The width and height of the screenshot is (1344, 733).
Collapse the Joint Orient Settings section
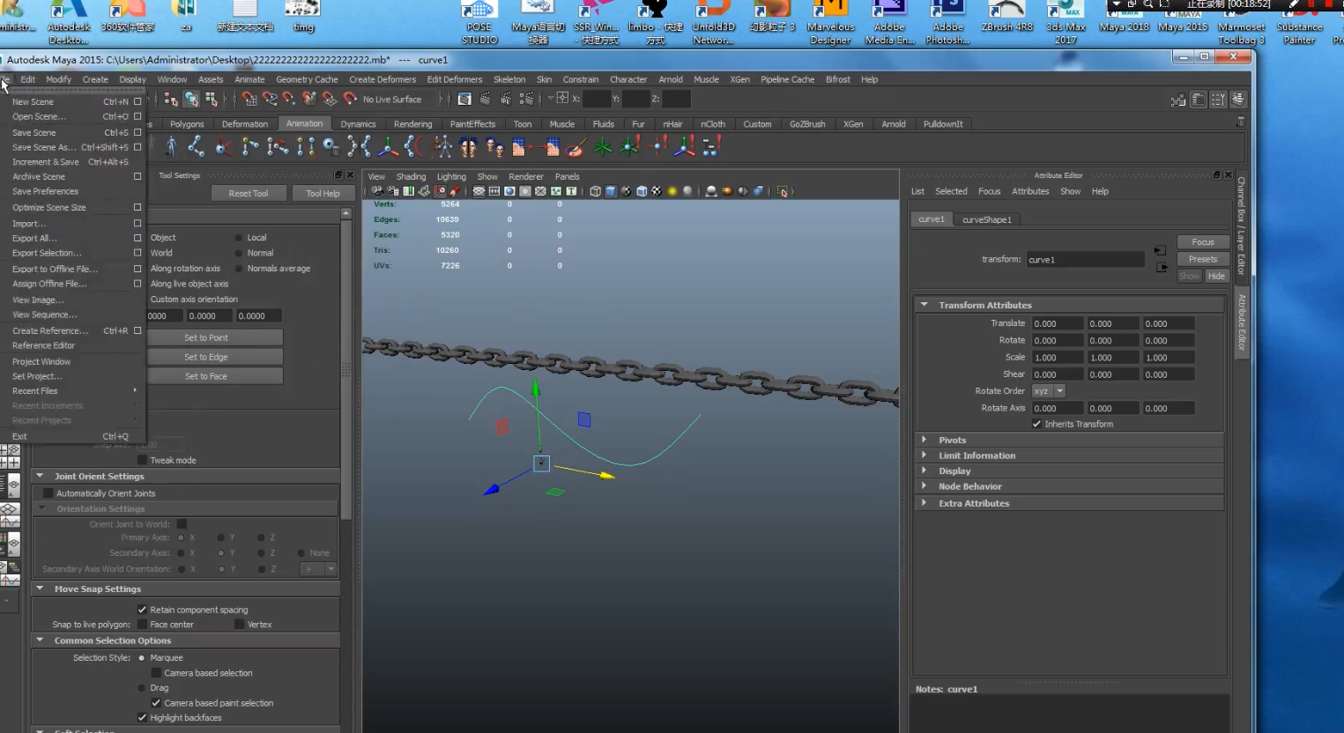pyautogui.click(x=40, y=476)
